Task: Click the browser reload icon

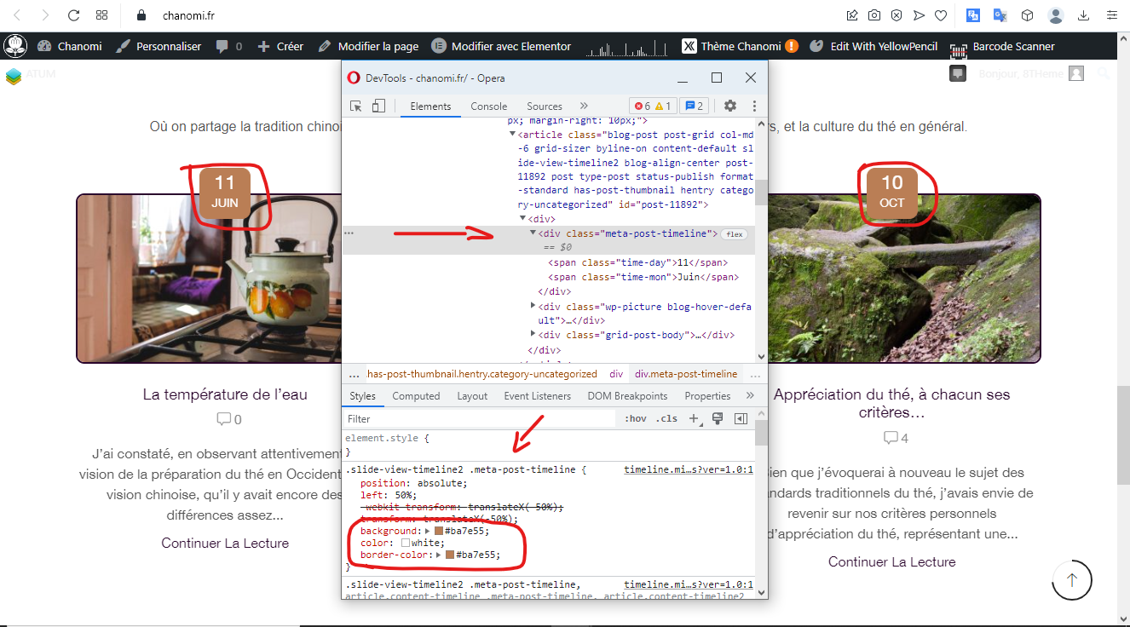Action: [73, 15]
